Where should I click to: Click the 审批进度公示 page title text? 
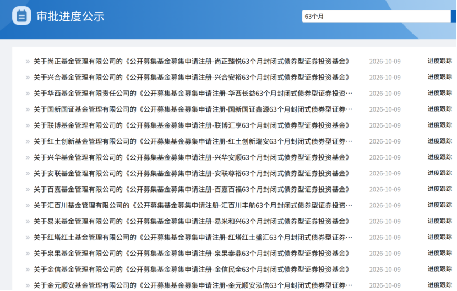point(70,17)
